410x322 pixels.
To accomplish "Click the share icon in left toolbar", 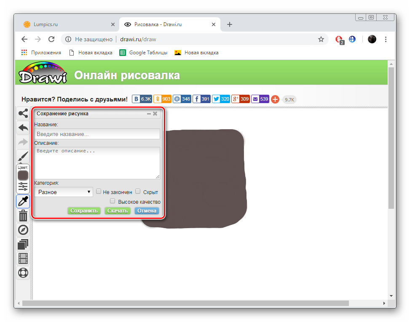I will coord(23,113).
